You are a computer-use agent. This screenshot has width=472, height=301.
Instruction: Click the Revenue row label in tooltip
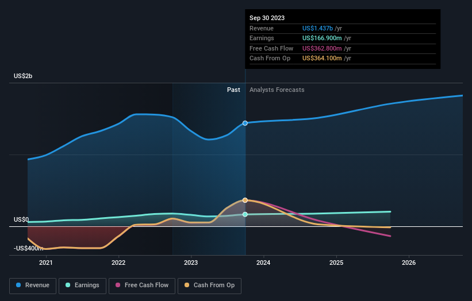[262, 28]
